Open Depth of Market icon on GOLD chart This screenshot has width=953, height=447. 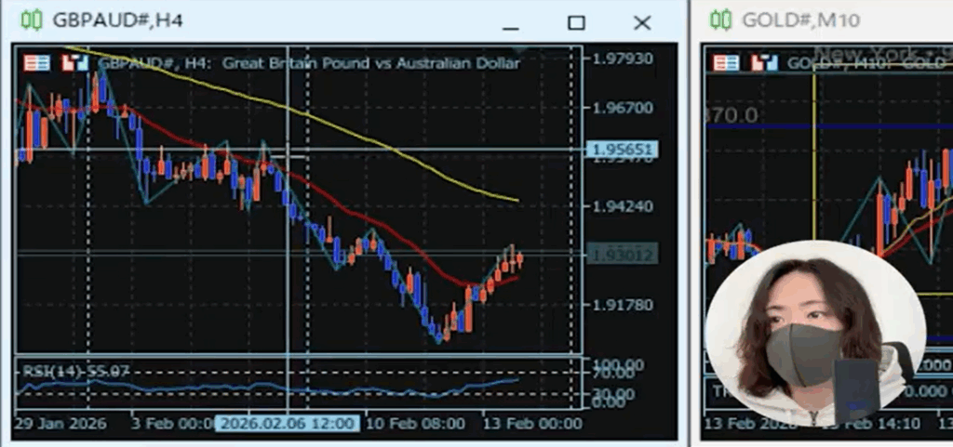(764, 63)
